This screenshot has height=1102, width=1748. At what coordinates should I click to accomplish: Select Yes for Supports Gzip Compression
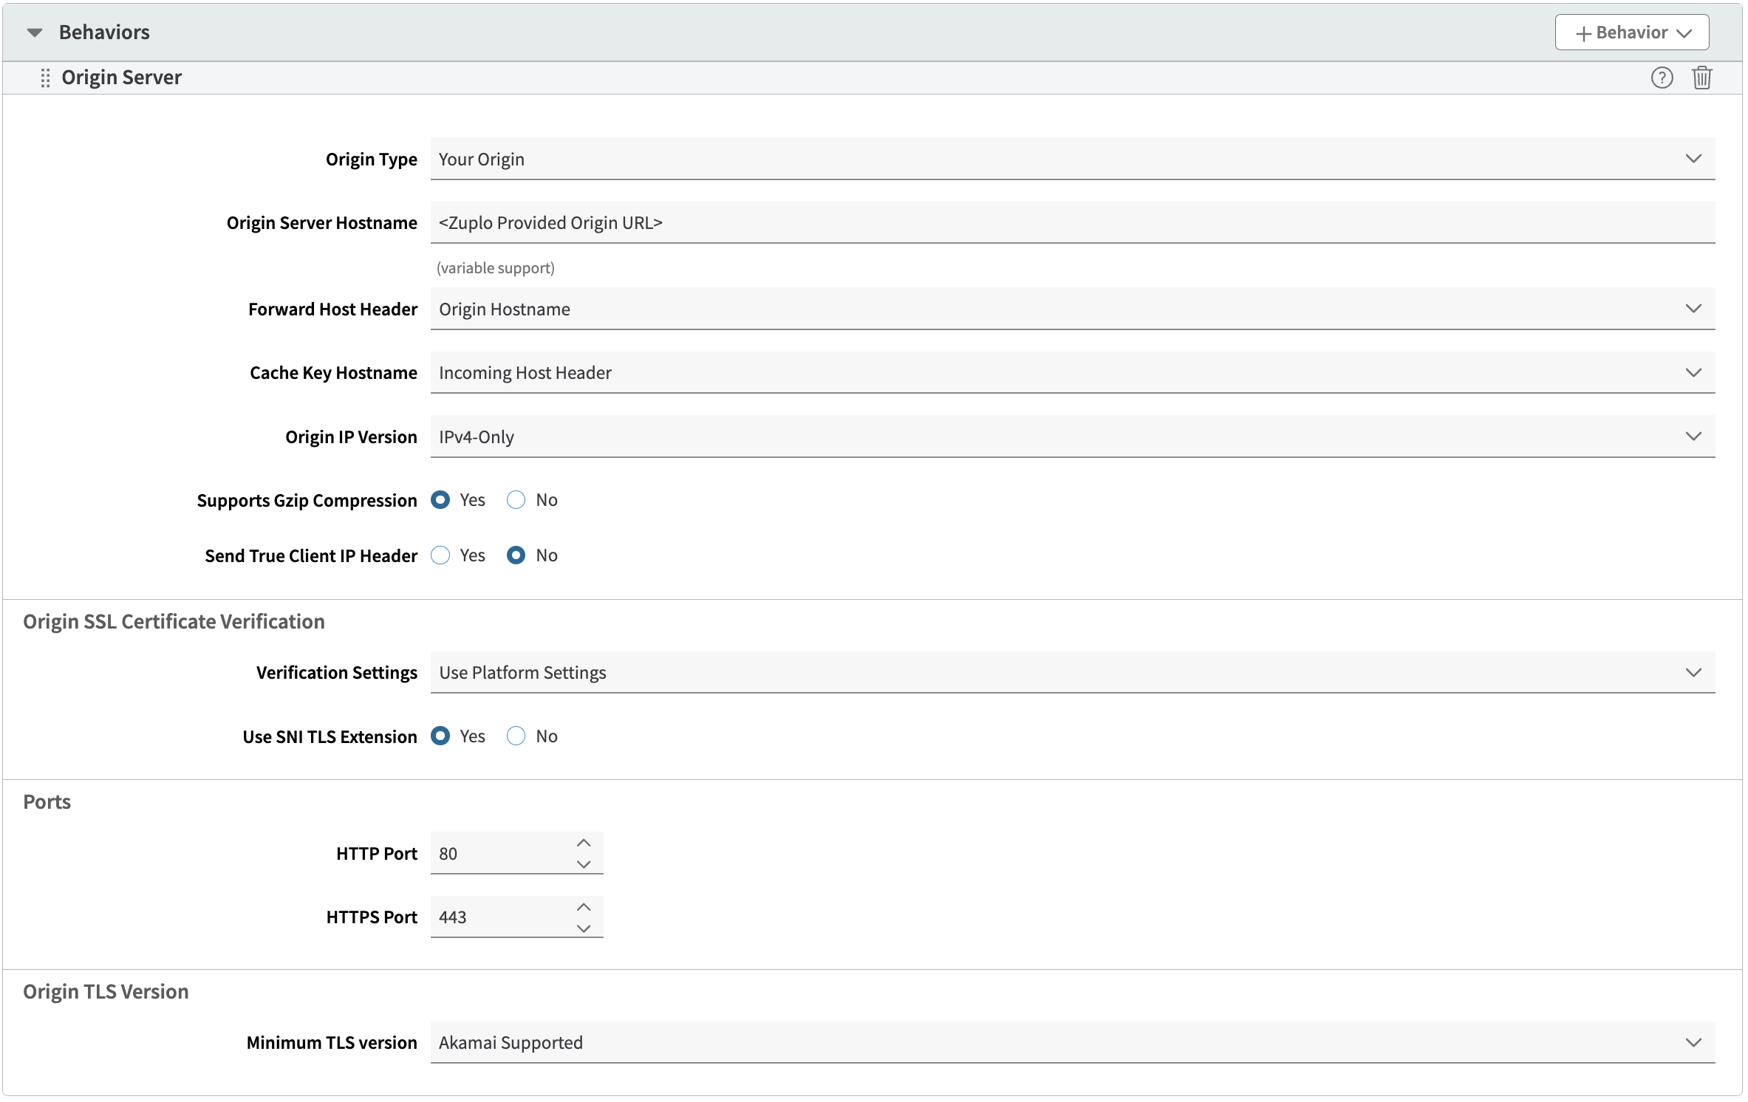tap(440, 500)
